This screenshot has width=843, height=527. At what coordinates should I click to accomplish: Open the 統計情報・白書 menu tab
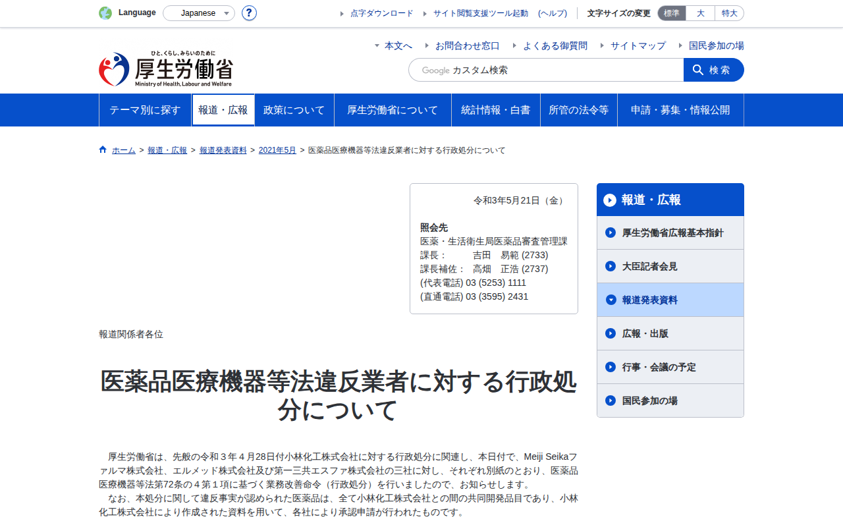pyautogui.click(x=496, y=110)
